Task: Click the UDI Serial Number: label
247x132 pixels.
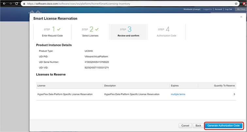Action: click(49, 62)
